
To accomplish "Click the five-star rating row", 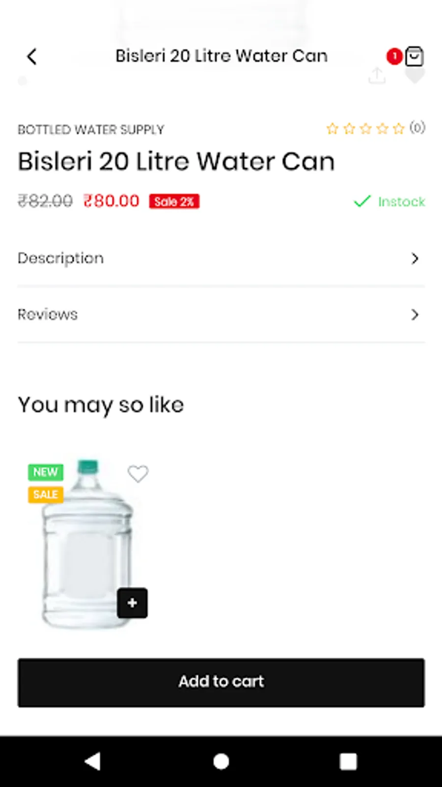I will point(365,129).
